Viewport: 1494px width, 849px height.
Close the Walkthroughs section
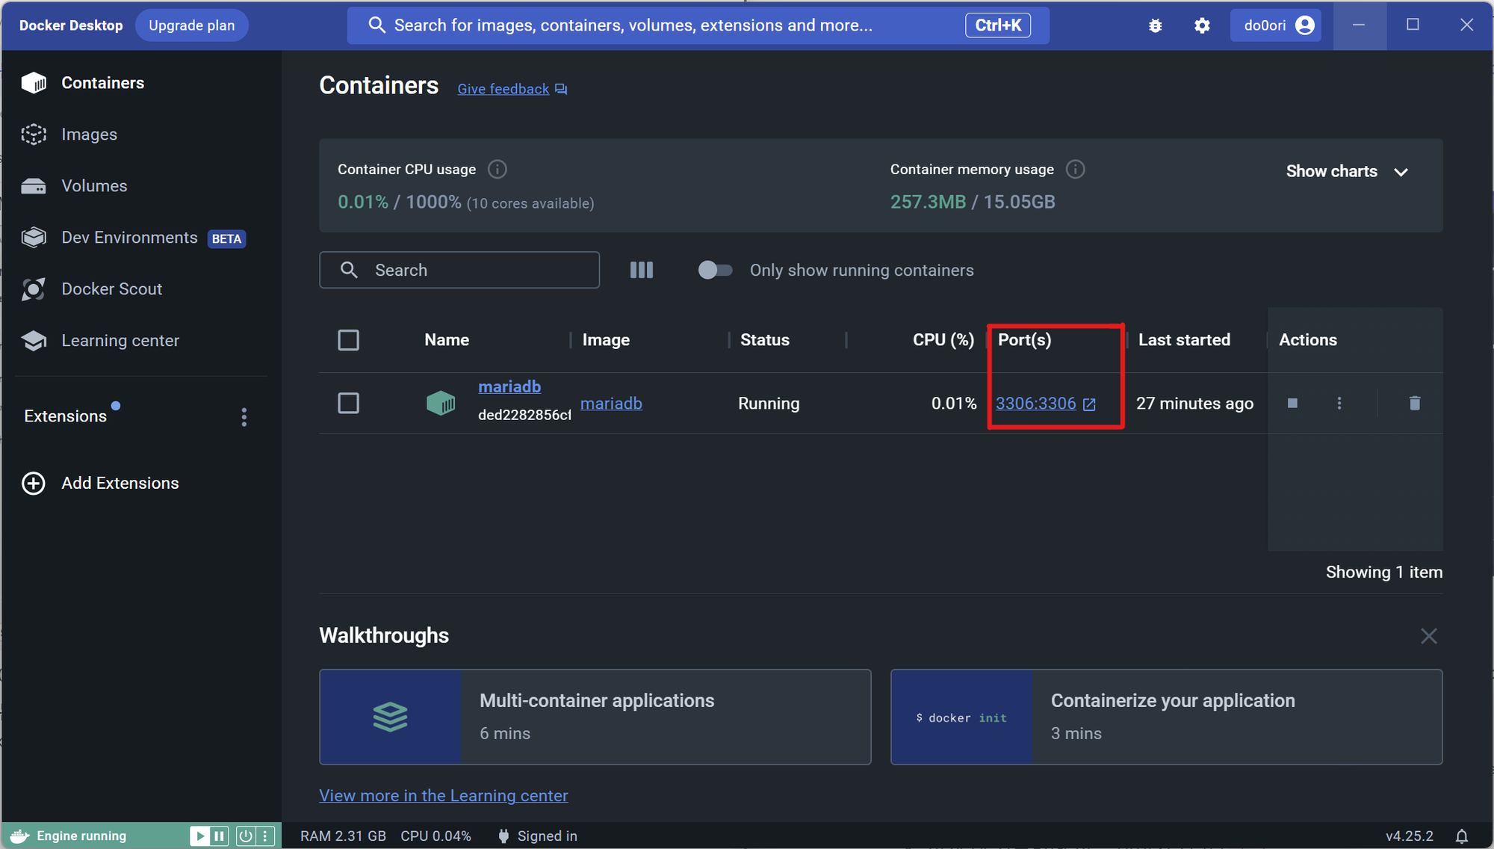click(x=1428, y=636)
